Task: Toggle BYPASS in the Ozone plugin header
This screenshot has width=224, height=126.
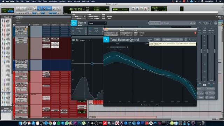Action: (110, 16)
